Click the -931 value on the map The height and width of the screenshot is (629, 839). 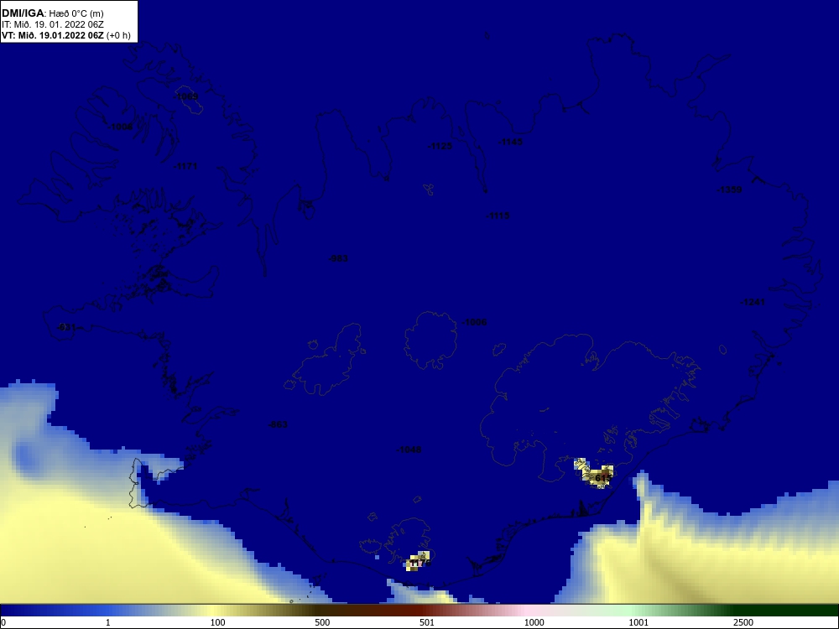coord(66,327)
